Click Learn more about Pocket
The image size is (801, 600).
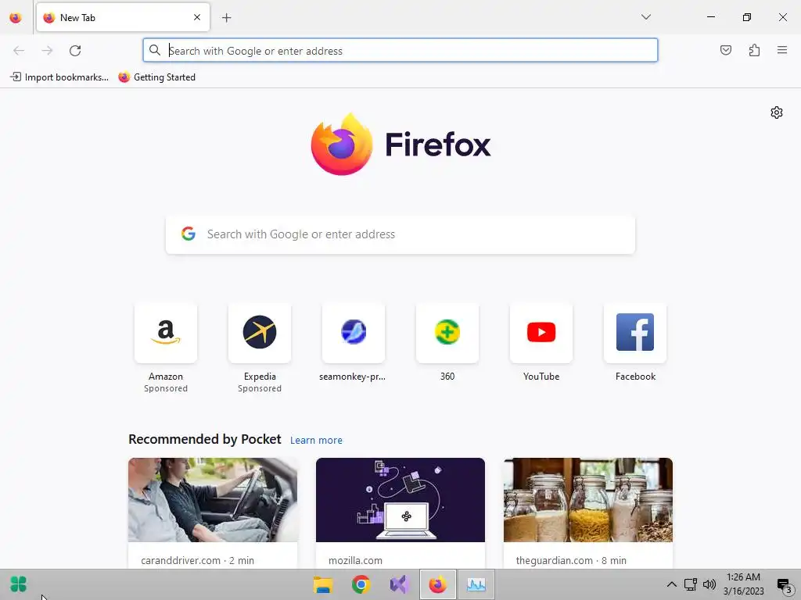point(316,441)
